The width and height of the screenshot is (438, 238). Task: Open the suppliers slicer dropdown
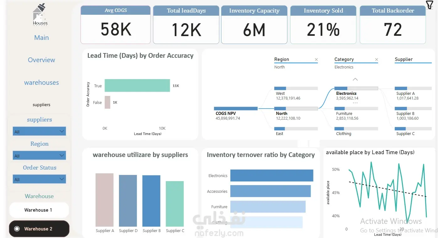(39, 132)
